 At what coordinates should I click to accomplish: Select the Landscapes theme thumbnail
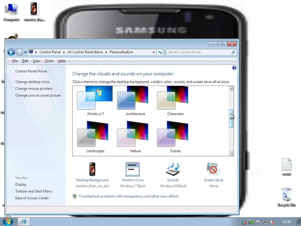coord(93,134)
